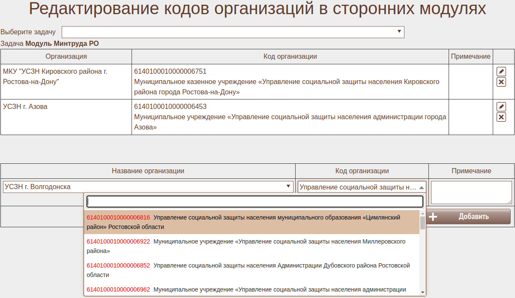Choose the Миллеровского района option 6140100010000006922

[x=252, y=246]
